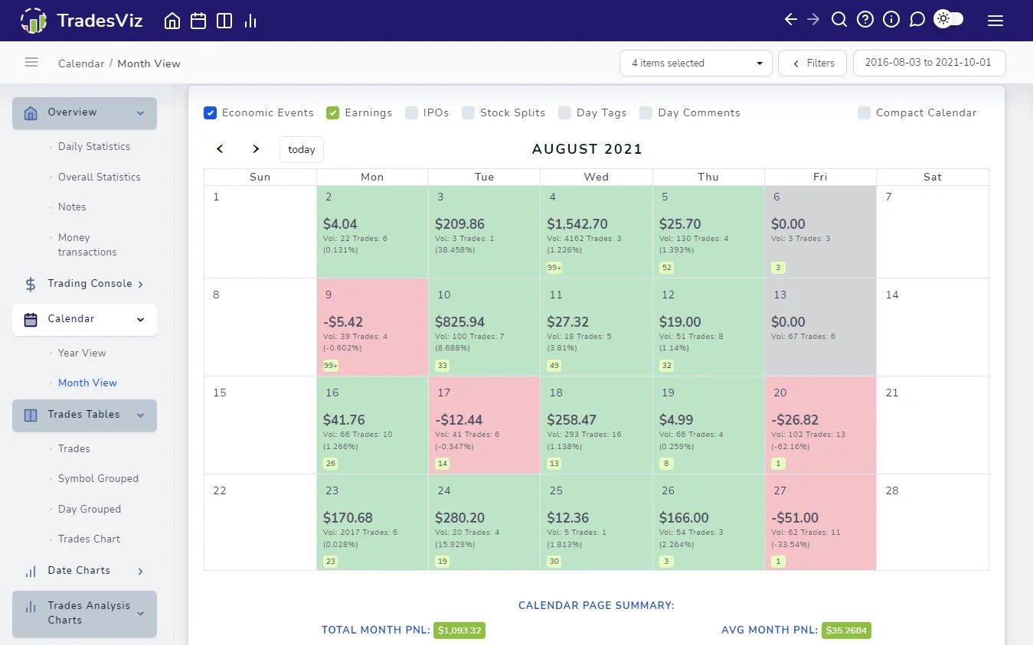Expand the Filters panel button
1033x645 pixels.
point(812,64)
